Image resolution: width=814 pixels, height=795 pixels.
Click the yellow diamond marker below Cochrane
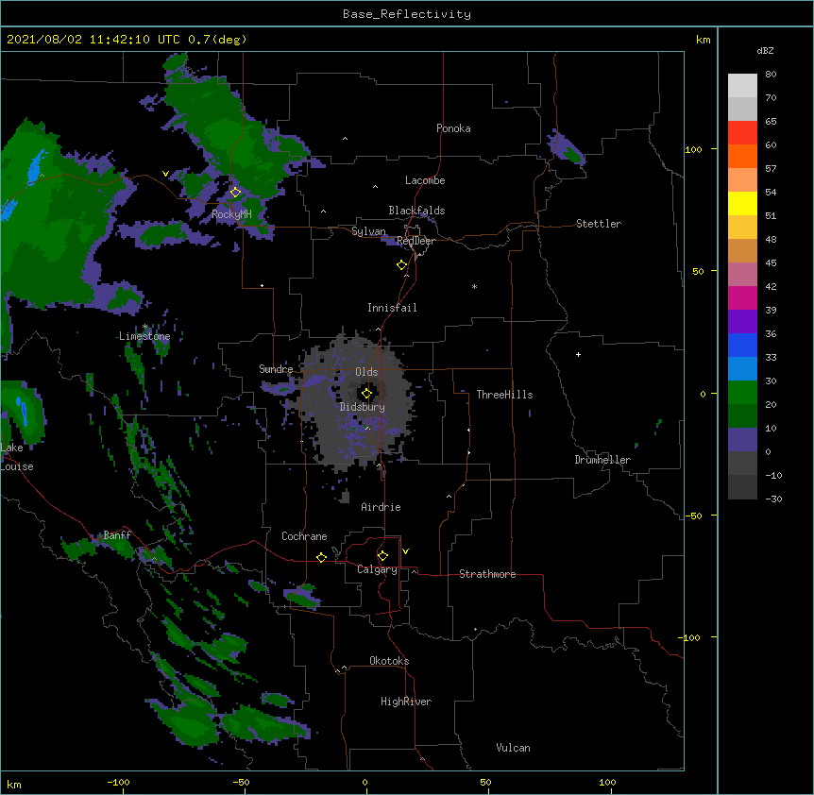[x=321, y=557]
